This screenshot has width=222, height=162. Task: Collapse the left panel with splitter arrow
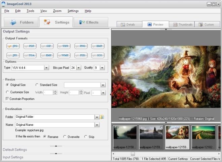[x=111, y=94]
